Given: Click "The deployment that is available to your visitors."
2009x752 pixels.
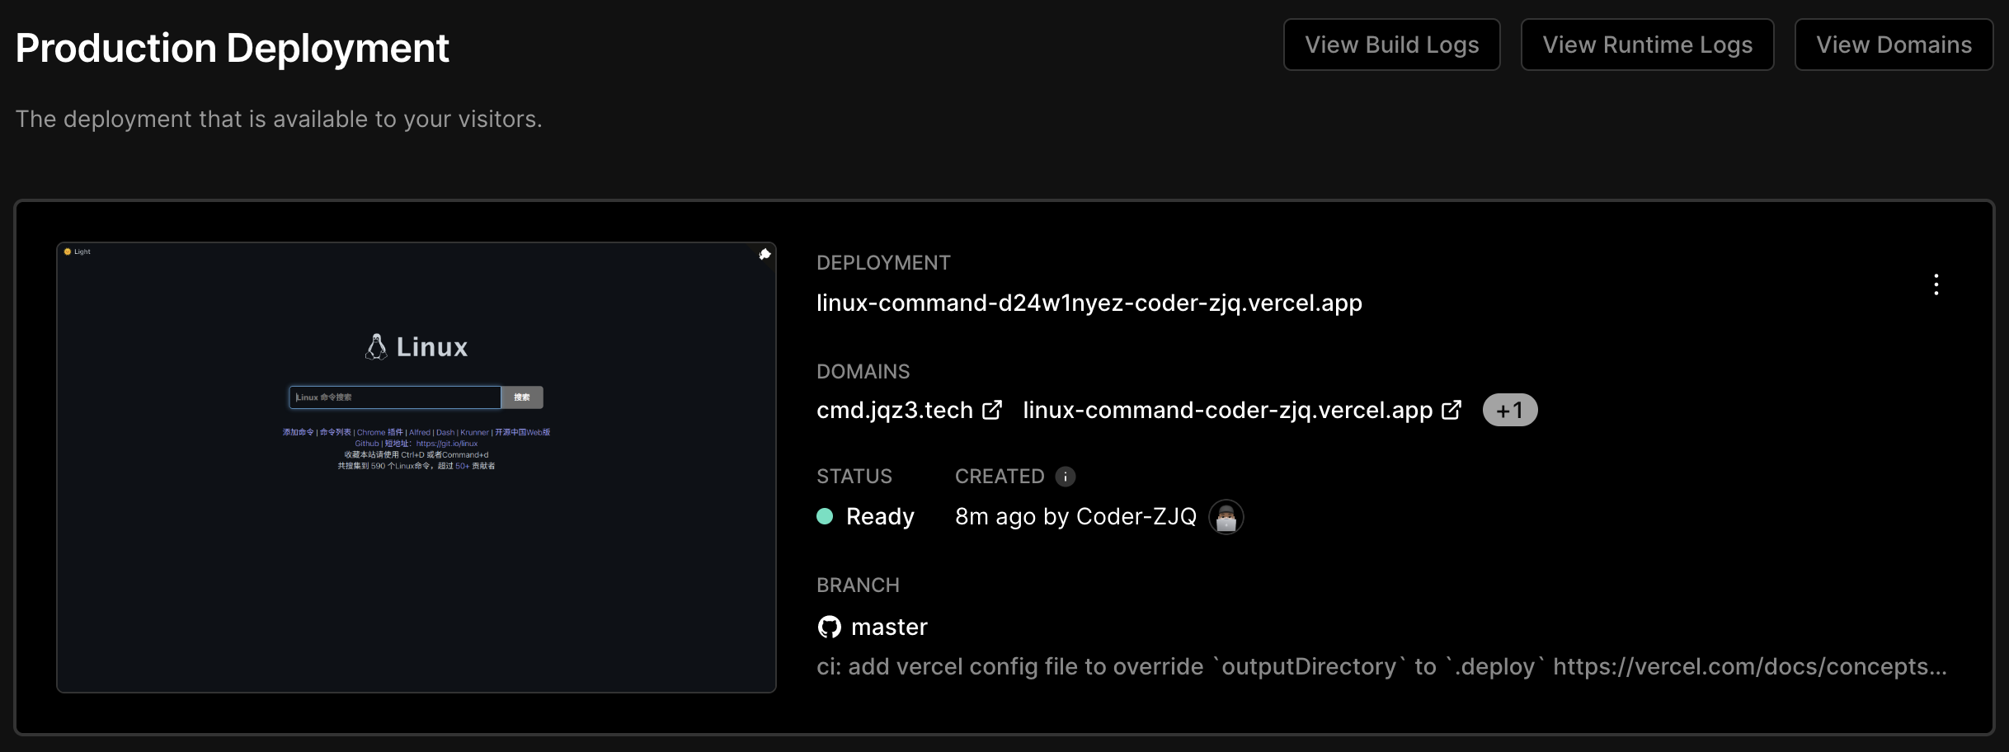Looking at the screenshot, I should tap(279, 119).
